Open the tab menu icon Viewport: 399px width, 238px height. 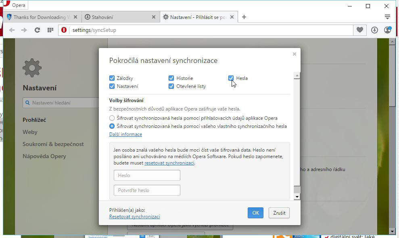tap(388, 17)
